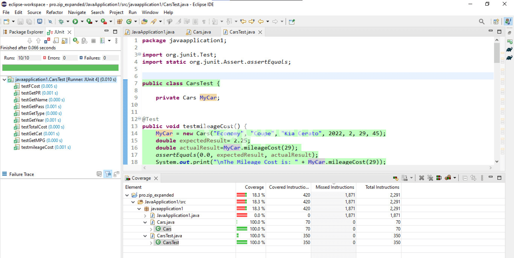Click the editor vertical scrollbar thumb
The image size is (514, 258).
pos(497,53)
